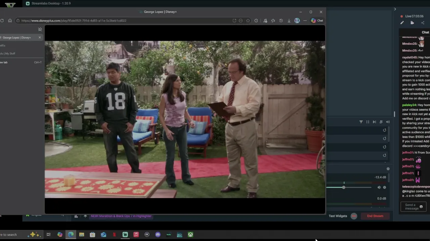Image resolution: width=430 pixels, height=241 pixels.
Task: Open Streamlabs from the taskbar
Action: [x=125, y=235]
